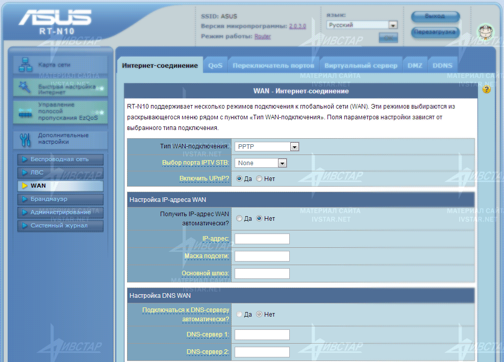The height and width of the screenshot is (362, 504).
Task: Focus the IP-адрес input field
Action: pos(262,239)
